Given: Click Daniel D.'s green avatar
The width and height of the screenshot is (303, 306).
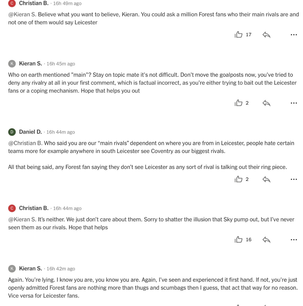Looking at the screenshot, I should [12, 132].
